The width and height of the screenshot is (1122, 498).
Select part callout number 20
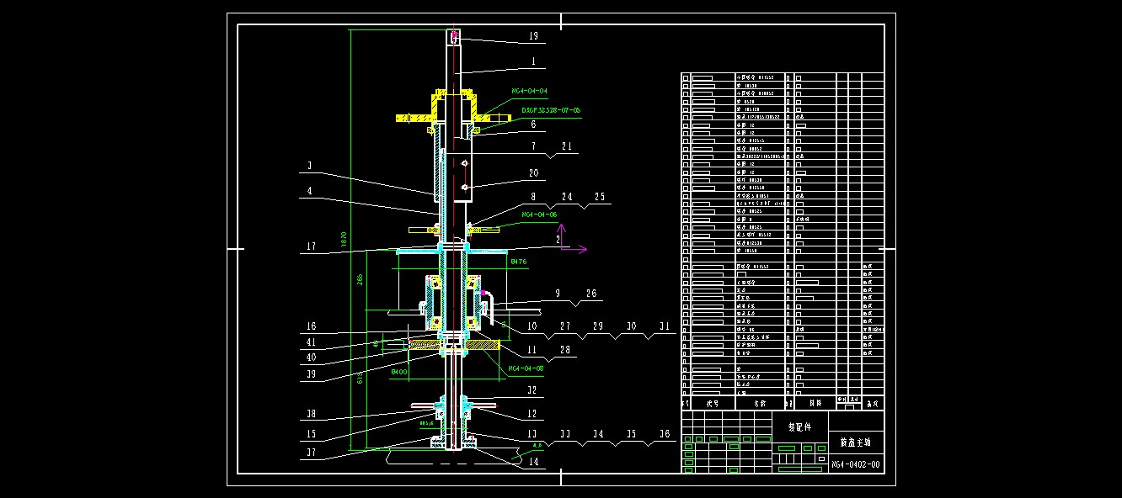point(533,172)
